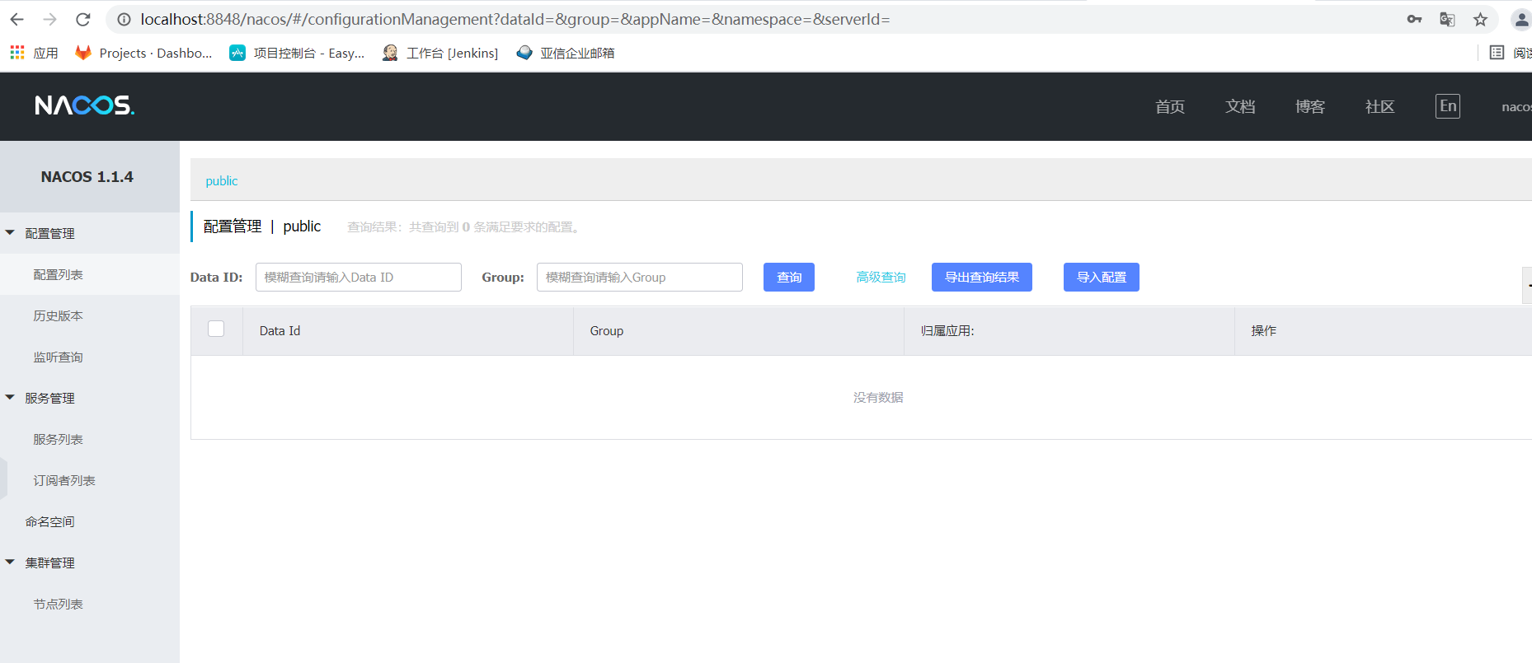Open 社区 in top navigation
Screen dimensions: 1532x663
click(1380, 106)
